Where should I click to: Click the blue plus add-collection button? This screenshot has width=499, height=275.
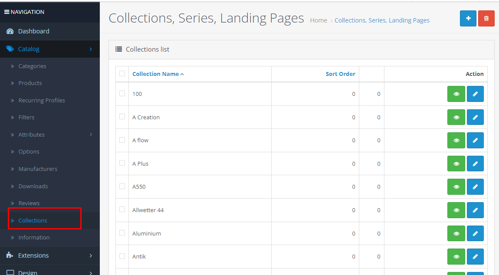(468, 19)
